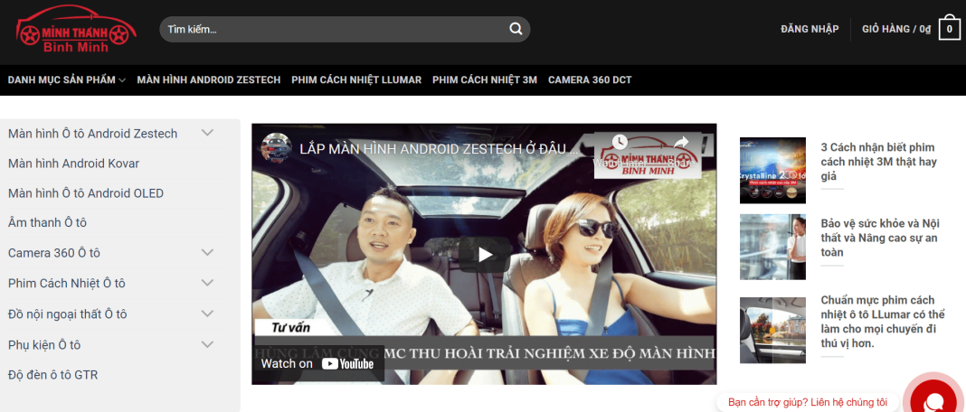This screenshot has width=966, height=412.
Task: Click the Watch later clock icon
Action: 619,142
